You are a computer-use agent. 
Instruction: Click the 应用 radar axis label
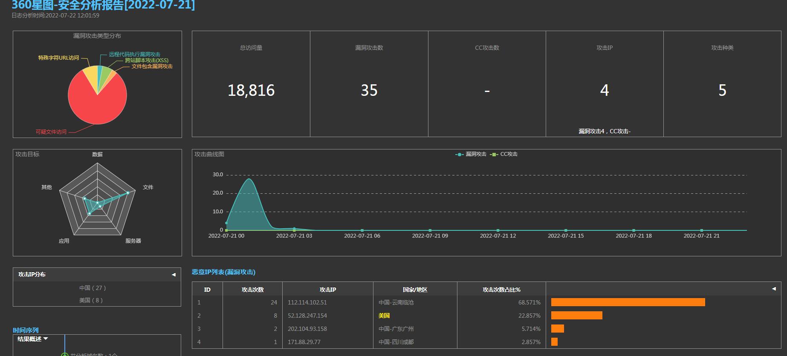pyautogui.click(x=64, y=241)
